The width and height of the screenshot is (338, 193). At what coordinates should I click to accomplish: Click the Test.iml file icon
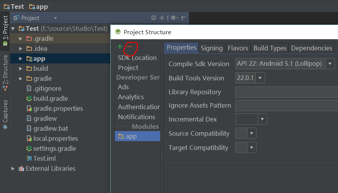pyautogui.click(x=29, y=158)
